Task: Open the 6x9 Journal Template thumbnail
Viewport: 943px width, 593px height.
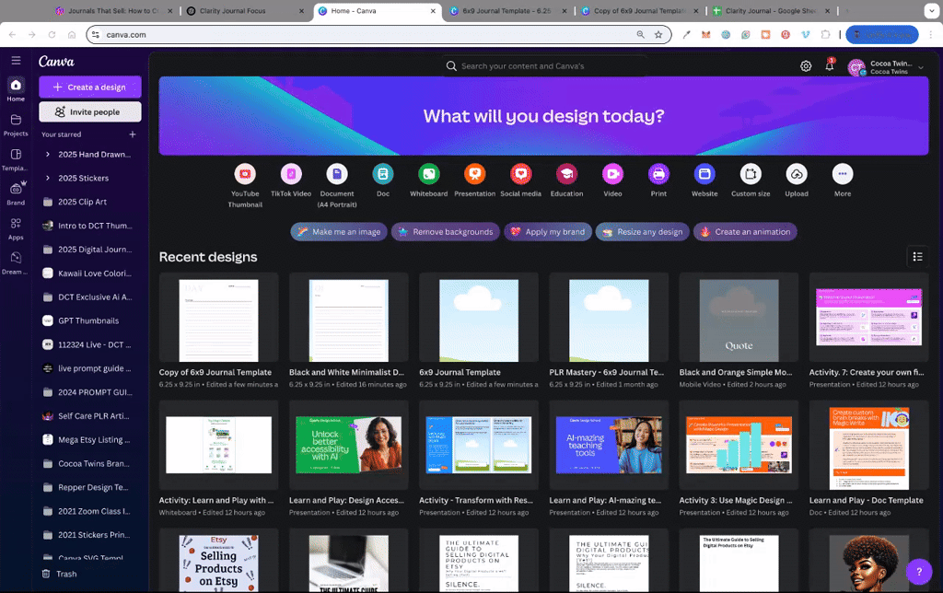Action: (x=479, y=320)
